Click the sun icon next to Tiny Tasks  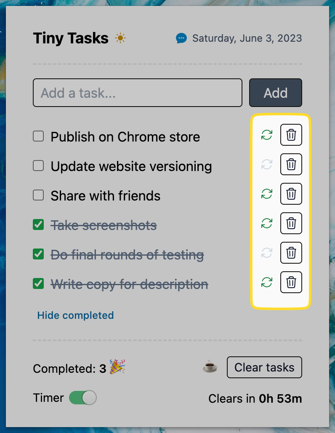120,38
